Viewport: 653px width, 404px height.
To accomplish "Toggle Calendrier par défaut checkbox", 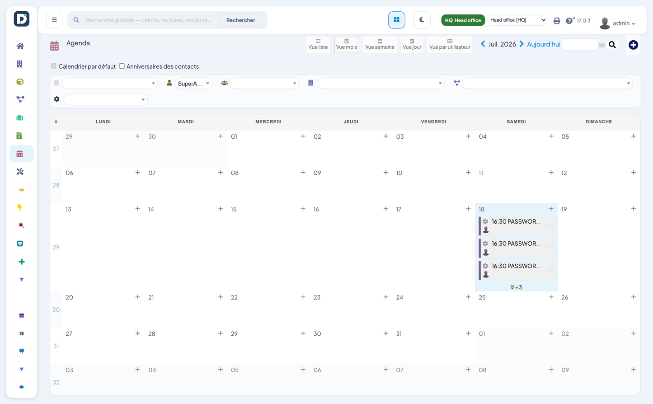I will (54, 66).
